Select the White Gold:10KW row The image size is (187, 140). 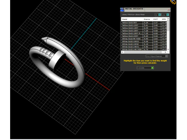pos(144,44)
